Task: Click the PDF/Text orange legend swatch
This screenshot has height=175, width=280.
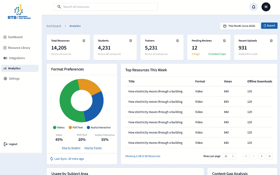Action: point(70,127)
